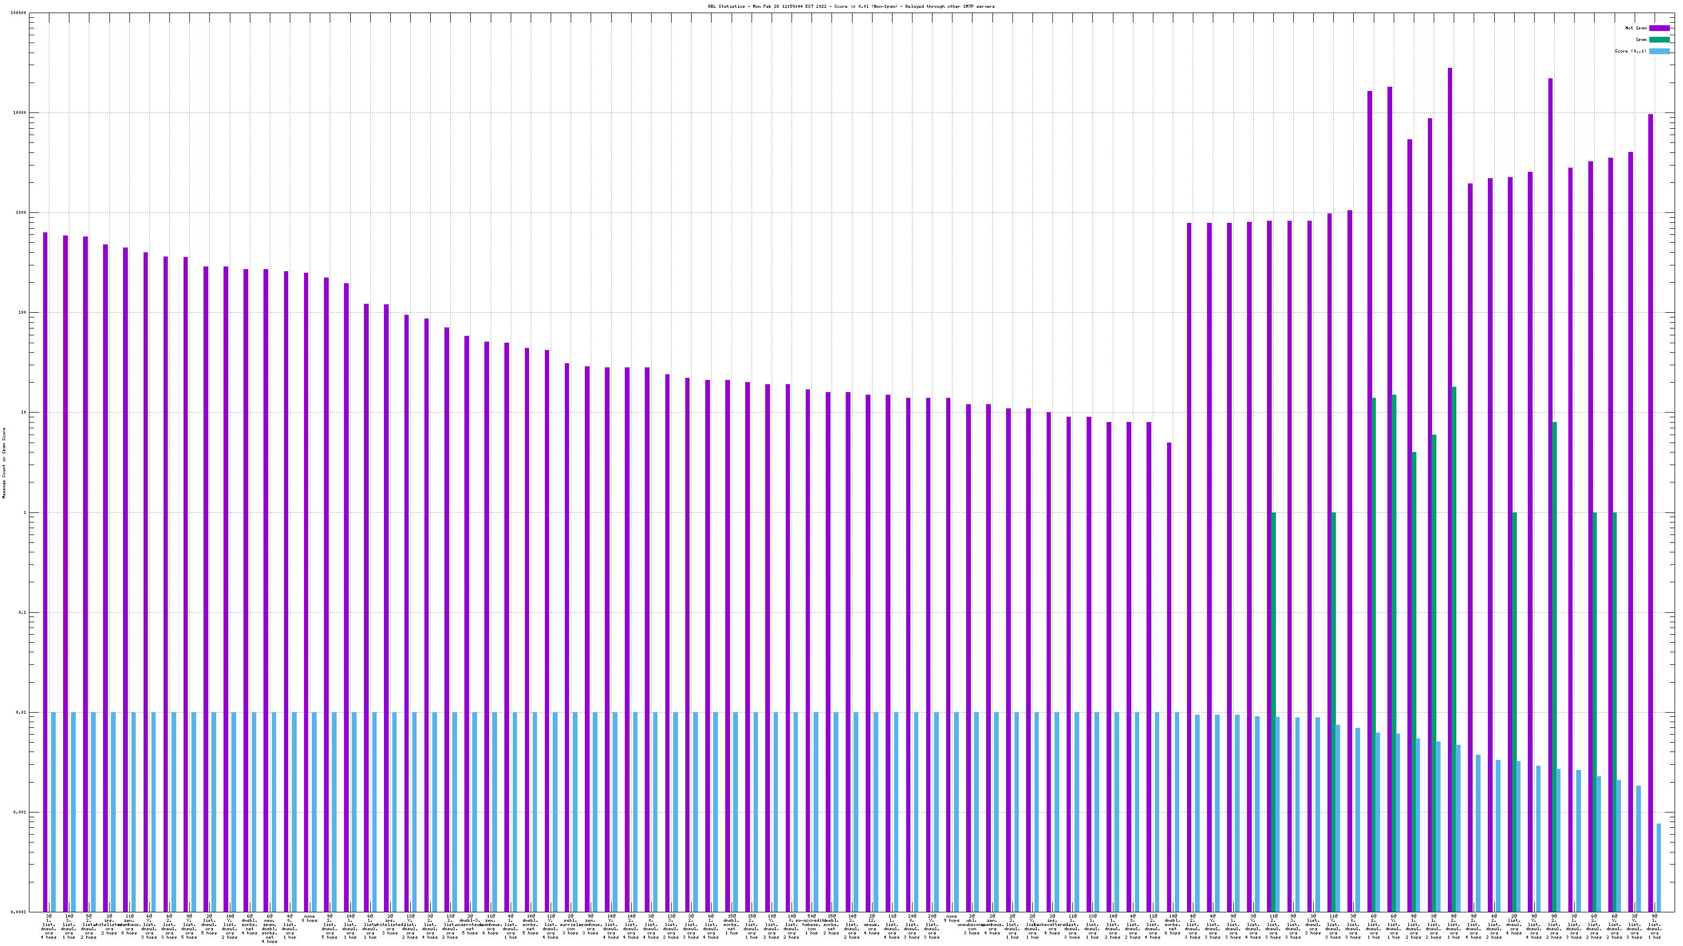
Task: Click the shortest blue score bar at far right
Action: 1658,868
